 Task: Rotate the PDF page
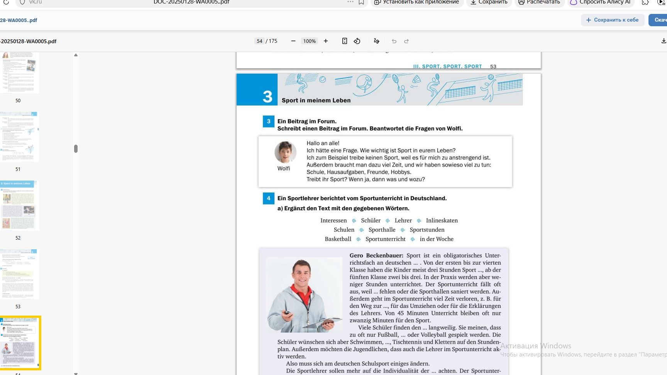pyautogui.click(x=357, y=41)
